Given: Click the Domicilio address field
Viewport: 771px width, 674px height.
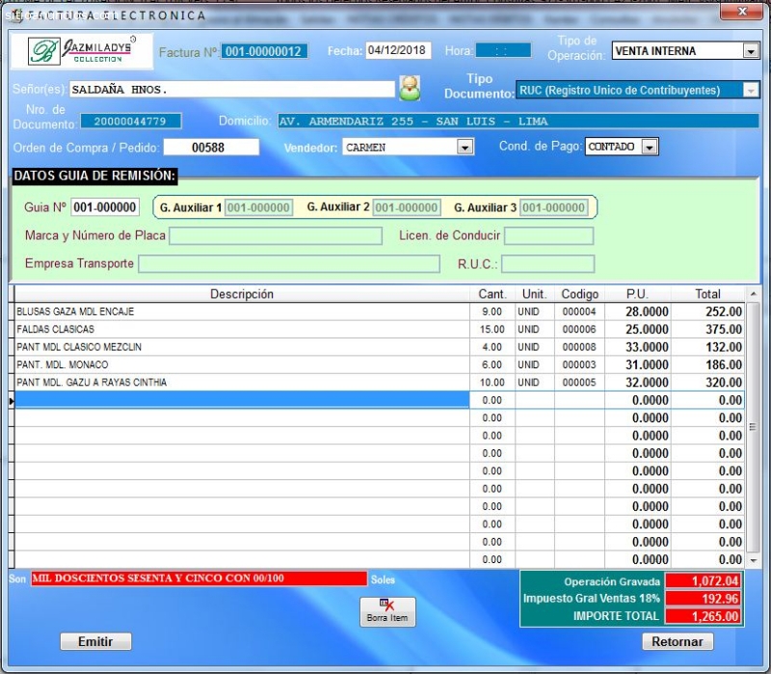Looking at the screenshot, I should [x=518, y=121].
